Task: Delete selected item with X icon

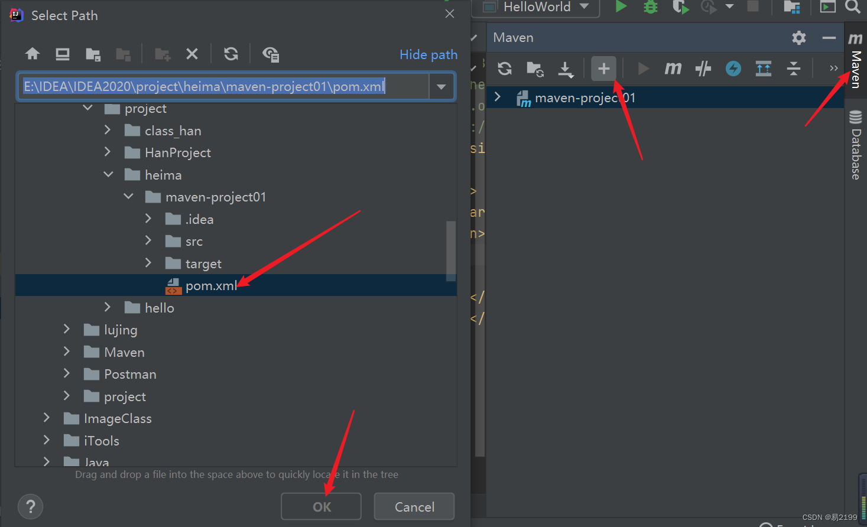Action: 192,54
